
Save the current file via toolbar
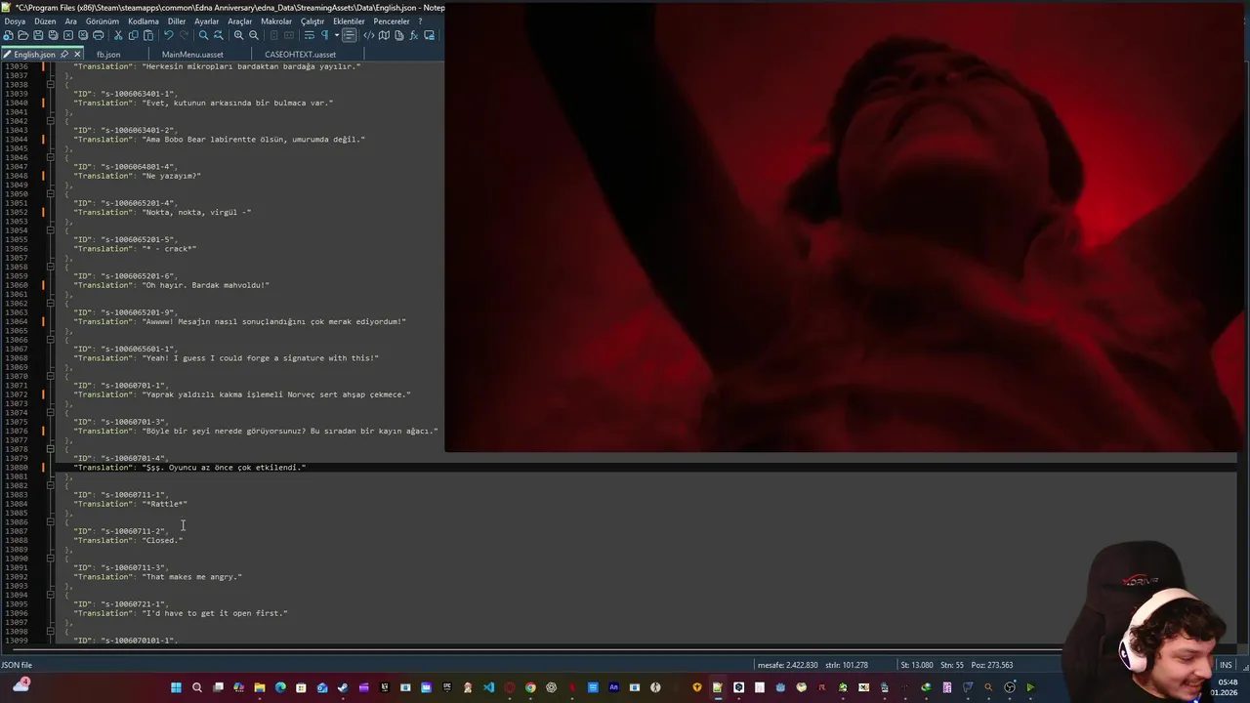pos(38,35)
